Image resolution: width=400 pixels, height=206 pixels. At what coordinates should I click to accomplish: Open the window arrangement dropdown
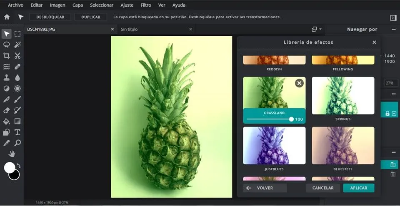316,29
